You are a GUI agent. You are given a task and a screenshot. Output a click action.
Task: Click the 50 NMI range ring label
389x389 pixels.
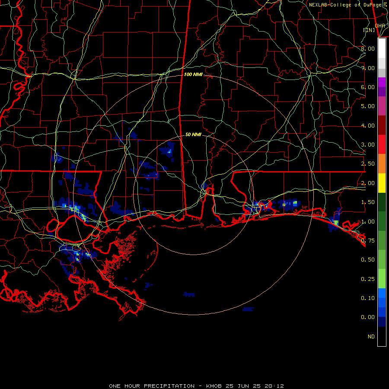[193, 134]
